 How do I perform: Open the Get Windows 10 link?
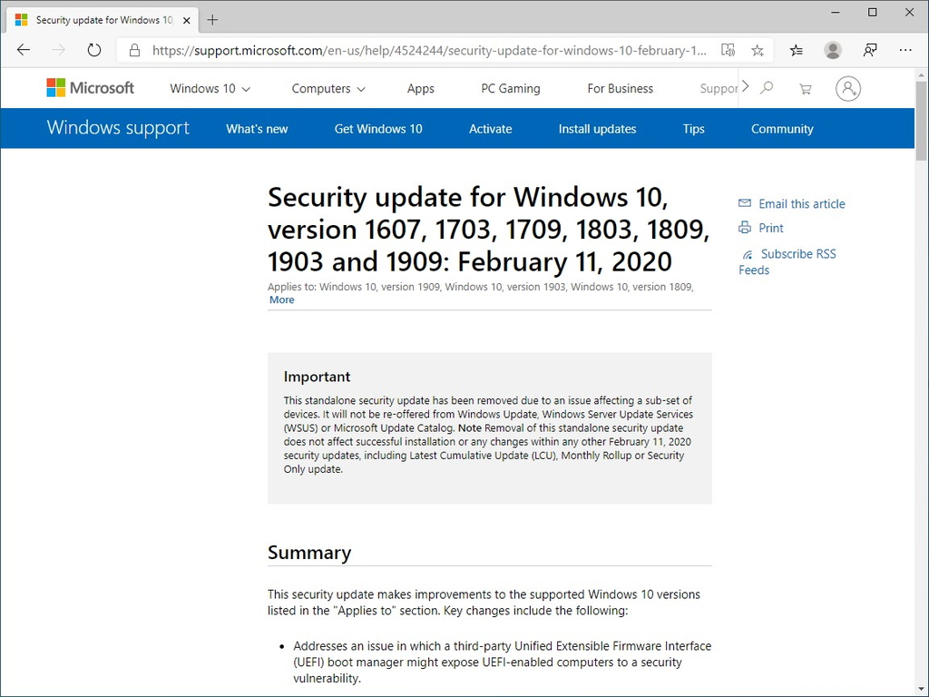coord(377,129)
